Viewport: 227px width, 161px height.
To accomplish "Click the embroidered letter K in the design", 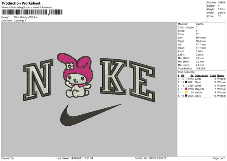I will (113, 76).
